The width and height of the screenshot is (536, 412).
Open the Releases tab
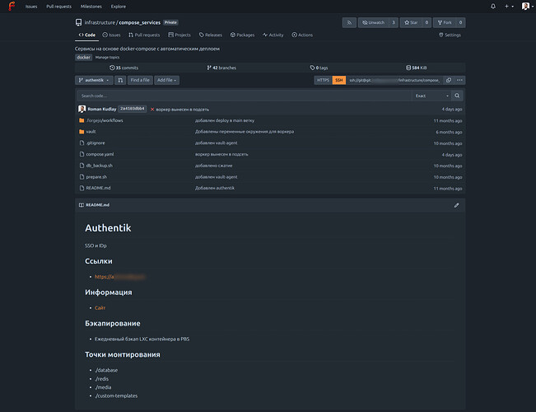point(211,35)
